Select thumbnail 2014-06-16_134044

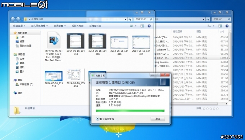76,44
